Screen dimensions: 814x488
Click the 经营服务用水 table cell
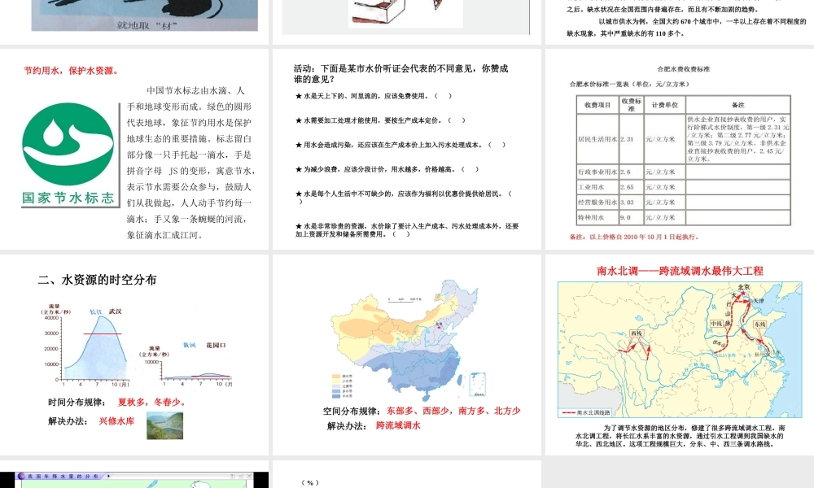[x=597, y=203]
